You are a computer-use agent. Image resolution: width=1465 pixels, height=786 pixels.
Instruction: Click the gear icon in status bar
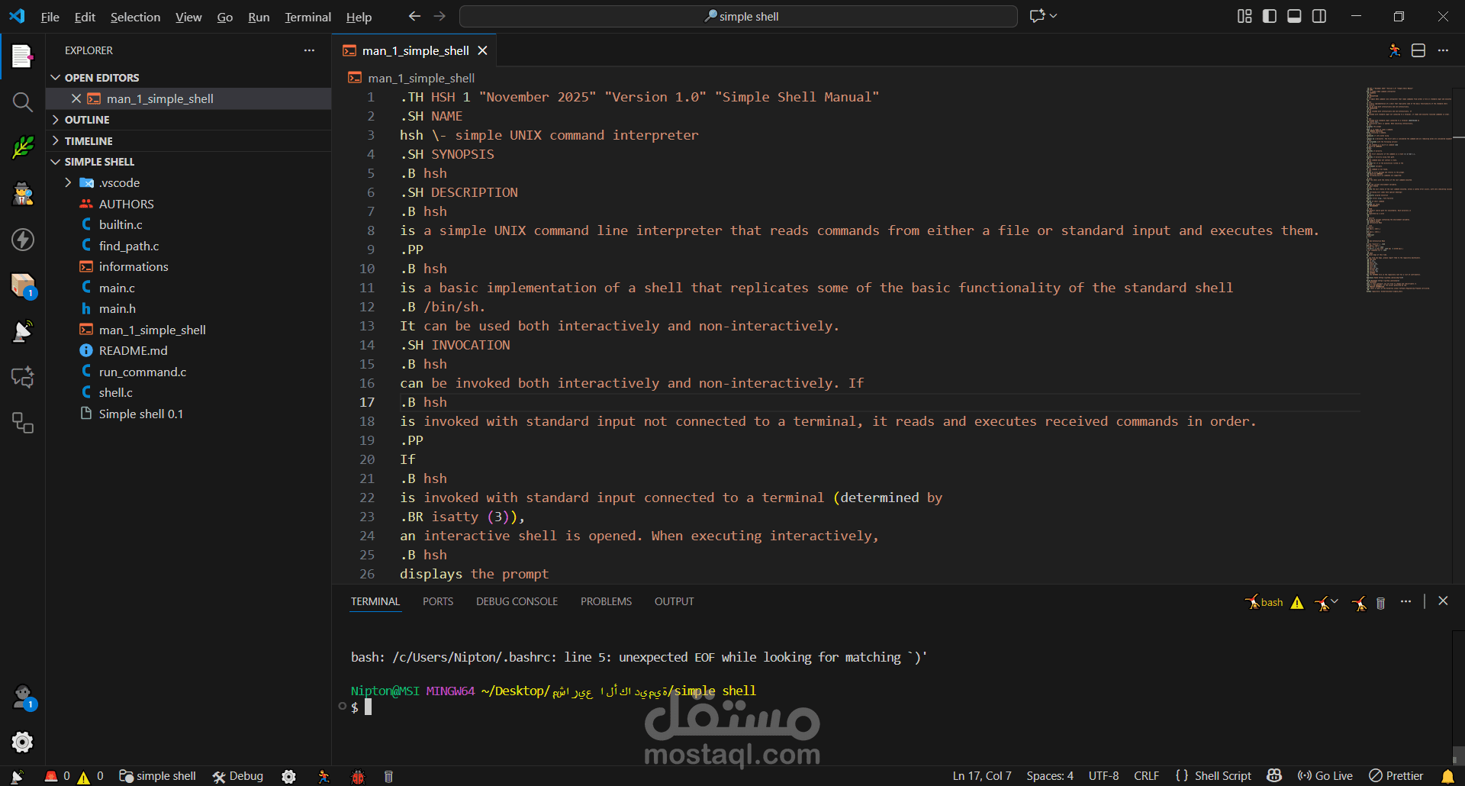pyautogui.click(x=288, y=776)
